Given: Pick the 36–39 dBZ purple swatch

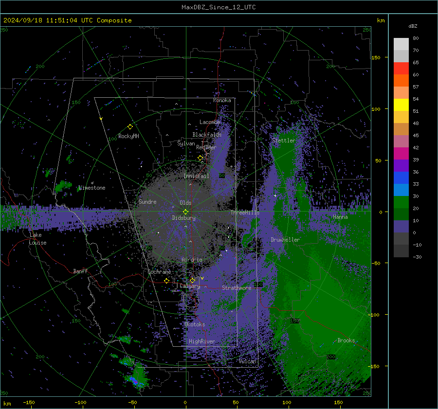Looking at the screenshot, I should pos(401,166).
